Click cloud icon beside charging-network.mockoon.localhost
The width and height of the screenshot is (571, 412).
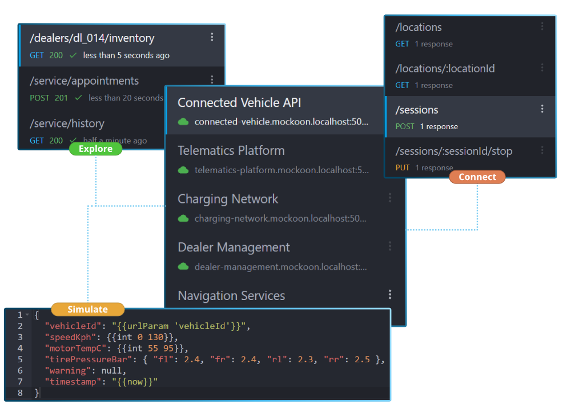(x=183, y=218)
